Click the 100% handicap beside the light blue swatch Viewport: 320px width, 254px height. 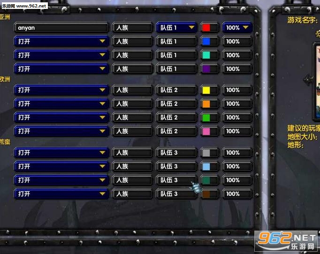tap(237, 166)
